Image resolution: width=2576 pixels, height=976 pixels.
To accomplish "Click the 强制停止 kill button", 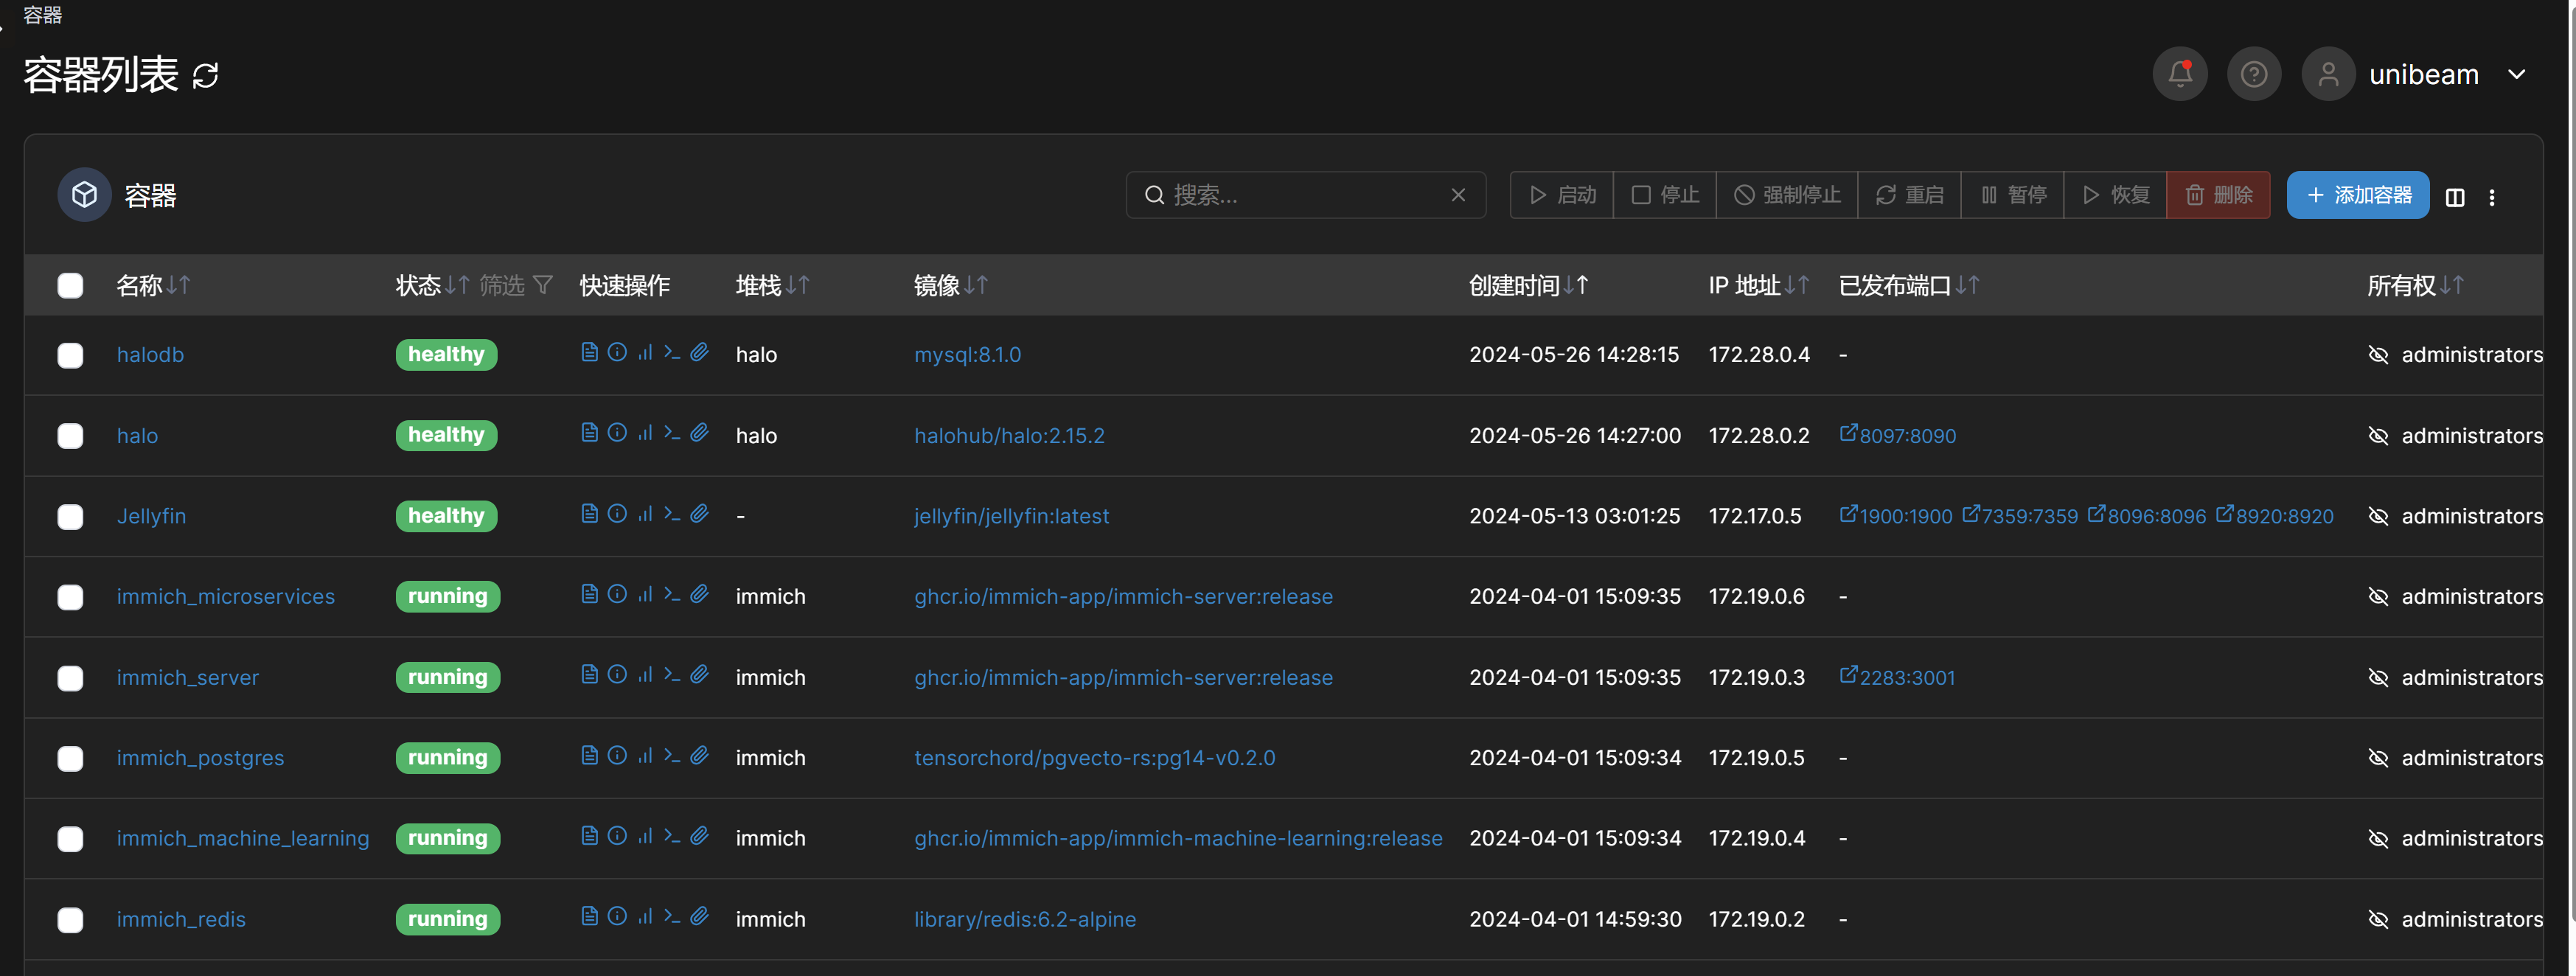I will coord(1787,195).
